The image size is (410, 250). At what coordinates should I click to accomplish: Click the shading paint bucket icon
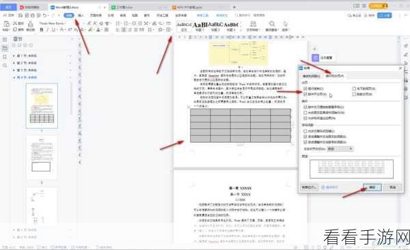[x=161, y=30]
